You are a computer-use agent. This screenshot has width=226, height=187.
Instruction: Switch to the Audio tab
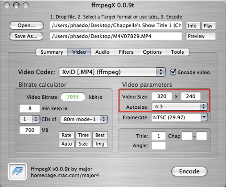[102, 52]
